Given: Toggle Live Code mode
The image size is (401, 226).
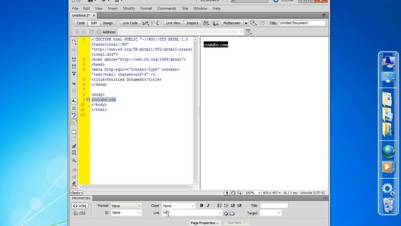Looking at the screenshot, I should click(130, 23).
